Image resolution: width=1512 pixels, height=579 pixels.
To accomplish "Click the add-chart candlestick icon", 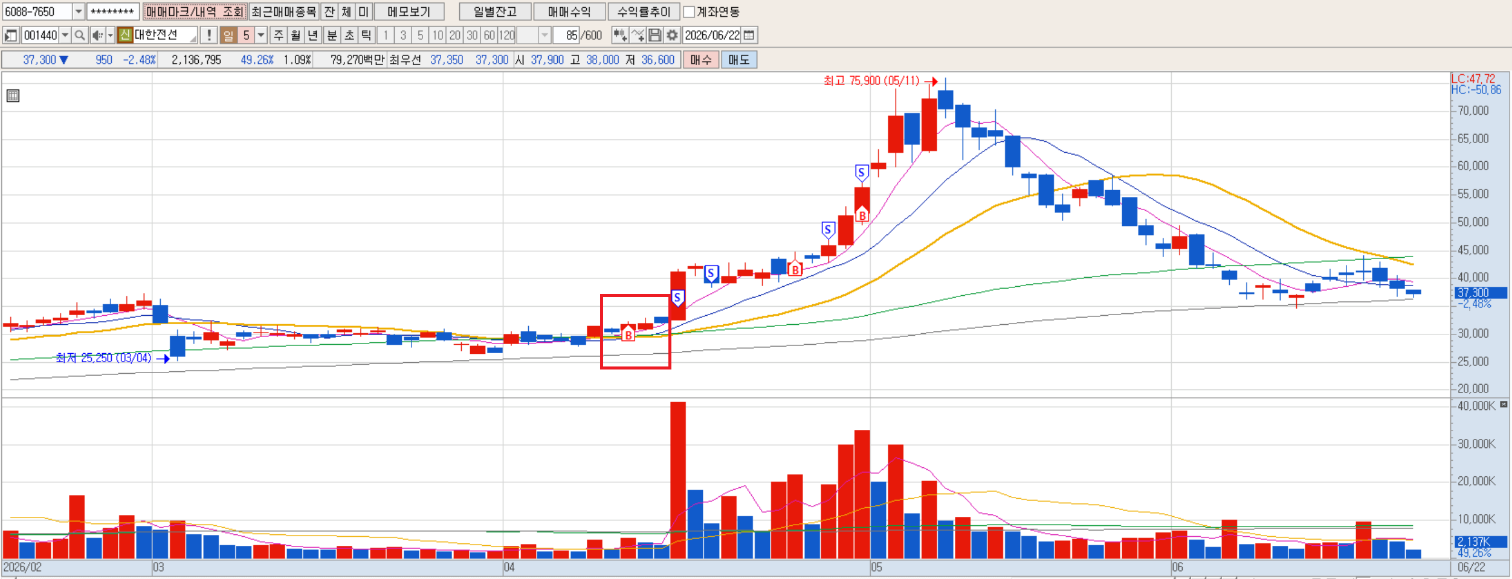I will pos(619,36).
